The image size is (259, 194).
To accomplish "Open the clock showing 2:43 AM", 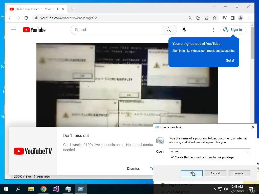I will pos(237,189).
